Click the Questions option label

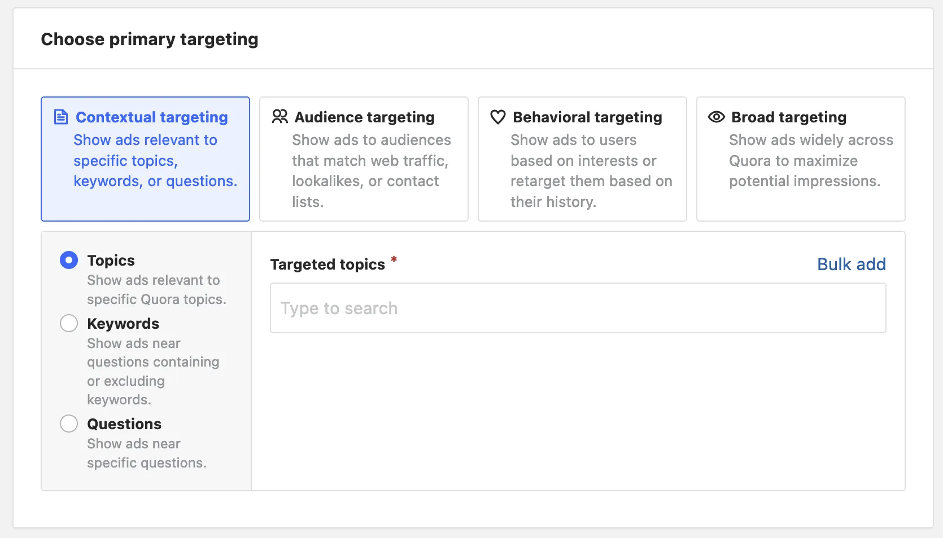click(124, 424)
